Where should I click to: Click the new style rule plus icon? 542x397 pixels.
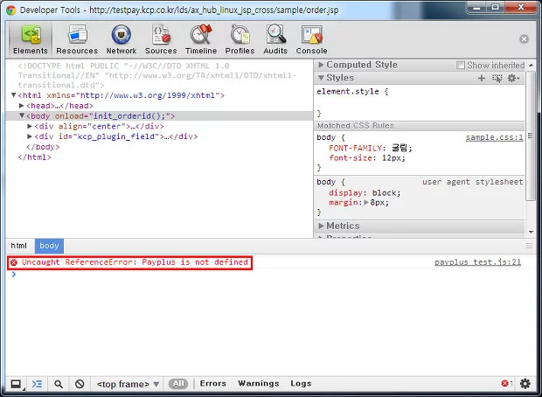coord(481,79)
